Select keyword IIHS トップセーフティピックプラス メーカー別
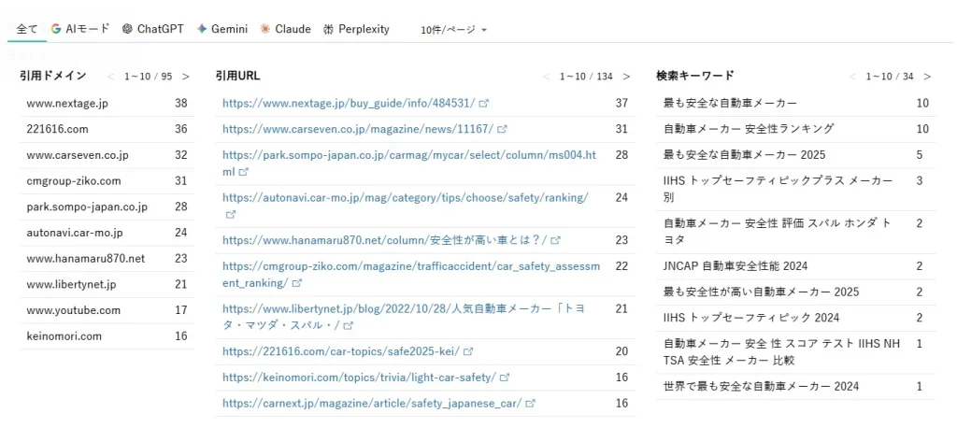 (796, 190)
